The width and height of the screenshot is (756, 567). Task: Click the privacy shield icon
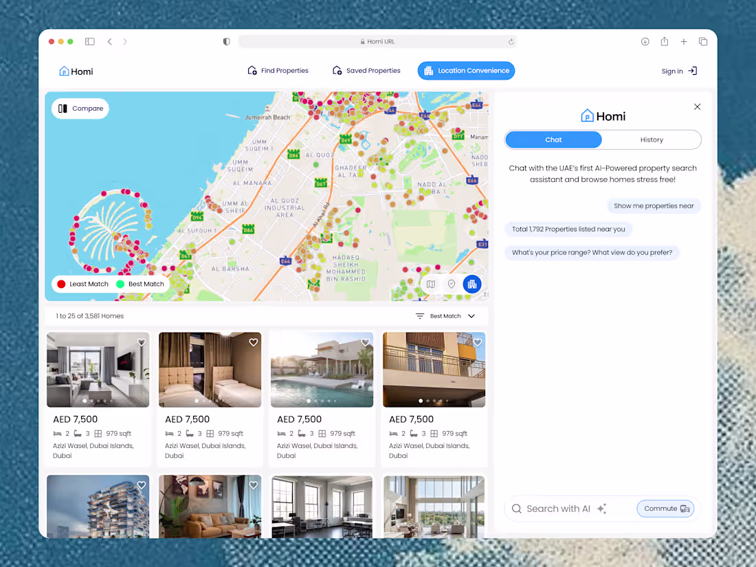[227, 41]
